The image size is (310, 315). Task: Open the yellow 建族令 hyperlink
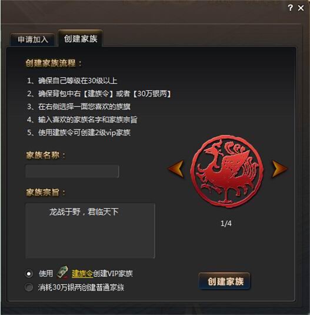[82, 274]
